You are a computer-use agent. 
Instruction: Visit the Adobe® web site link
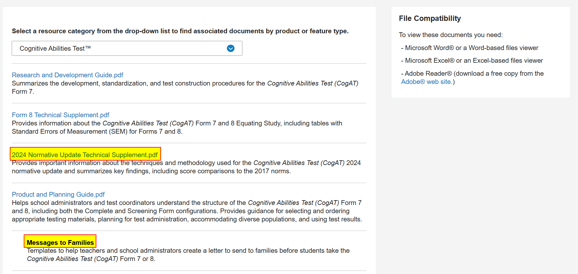coord(426,82)
